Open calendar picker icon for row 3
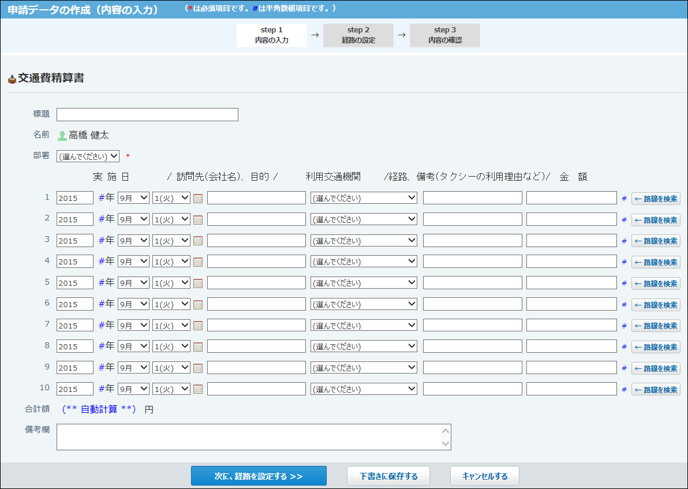Viewport: 688px width, 489px height. tap(198, 241)
